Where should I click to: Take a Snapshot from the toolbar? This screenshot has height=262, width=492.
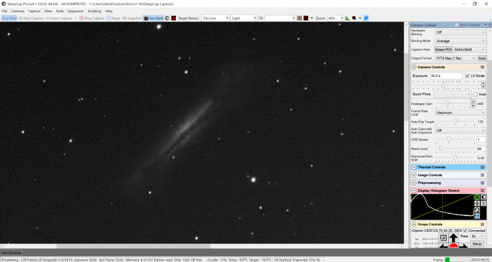[132, 18]
